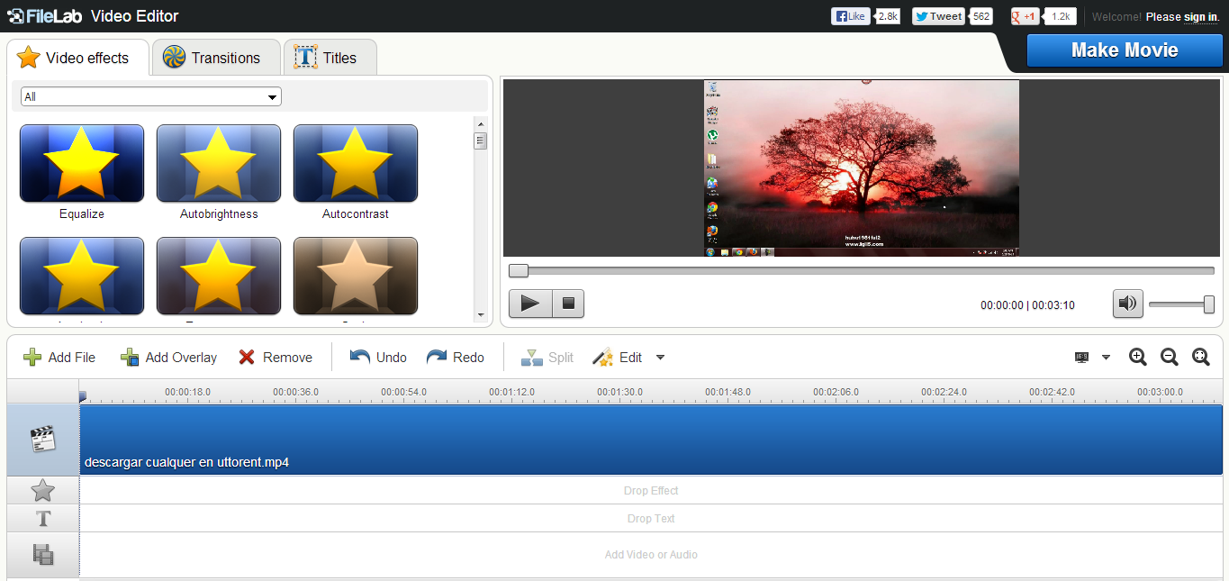Click the sign in link
This screenshot has height=581, width=1229.
[1201, 16]
